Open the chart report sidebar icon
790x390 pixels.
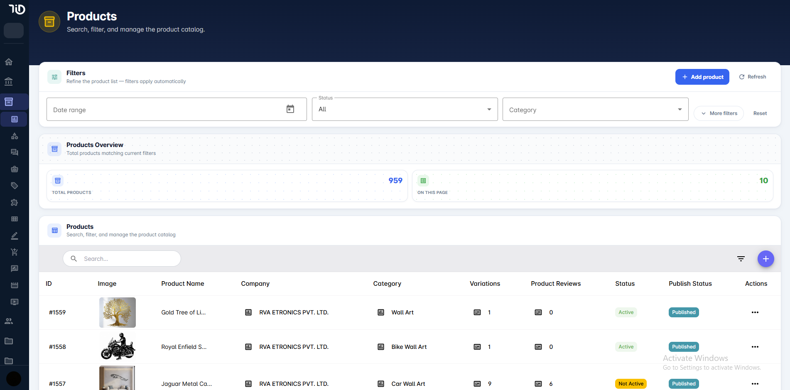[x=15, y=119]
